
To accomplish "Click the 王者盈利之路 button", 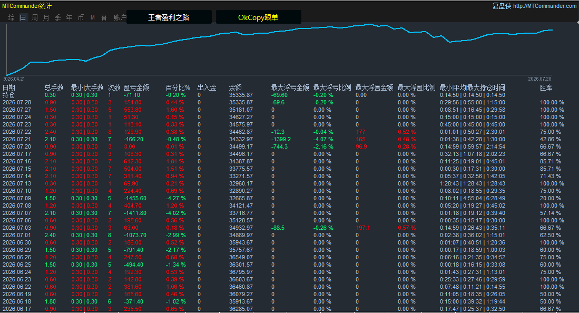I will tap(169, 17).
